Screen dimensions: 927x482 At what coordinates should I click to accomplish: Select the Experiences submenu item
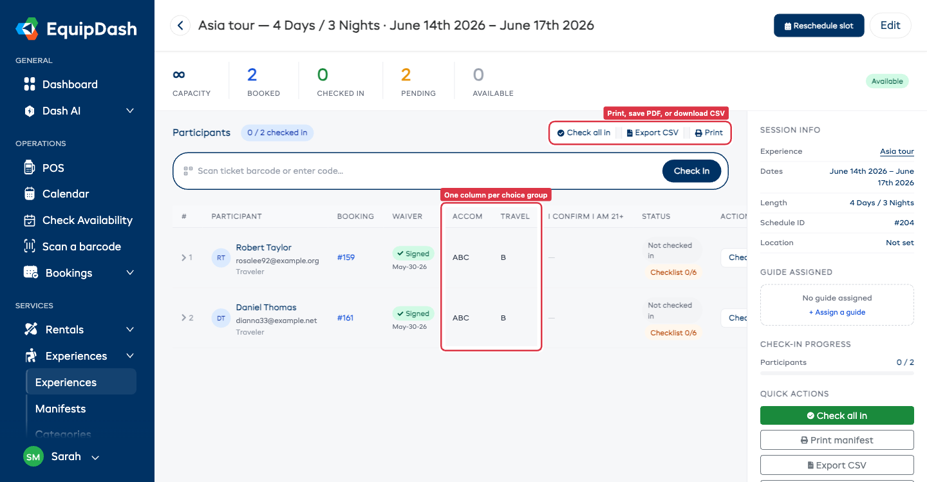[81, 382]
